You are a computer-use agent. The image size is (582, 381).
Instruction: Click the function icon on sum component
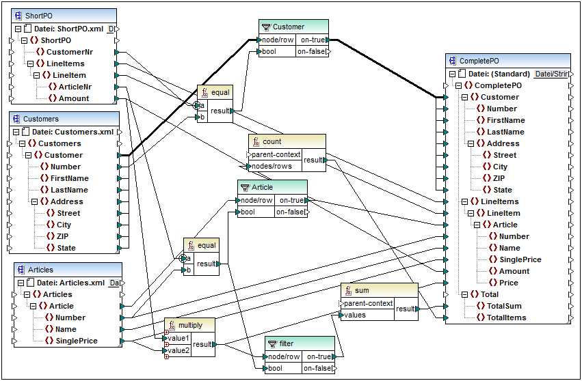click(347, 290)
